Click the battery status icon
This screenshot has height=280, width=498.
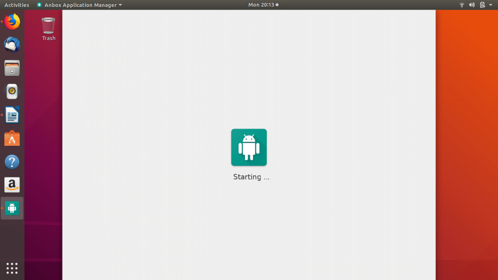tap(482, 5)
